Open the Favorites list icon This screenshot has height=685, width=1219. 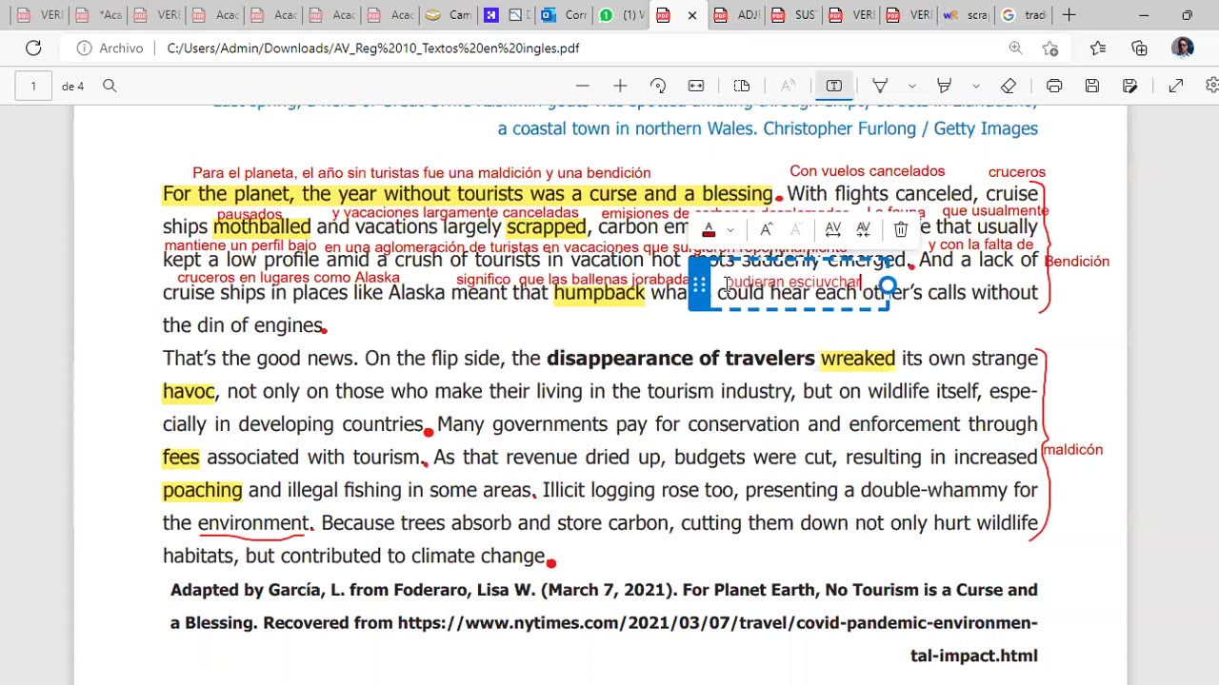1098,48
